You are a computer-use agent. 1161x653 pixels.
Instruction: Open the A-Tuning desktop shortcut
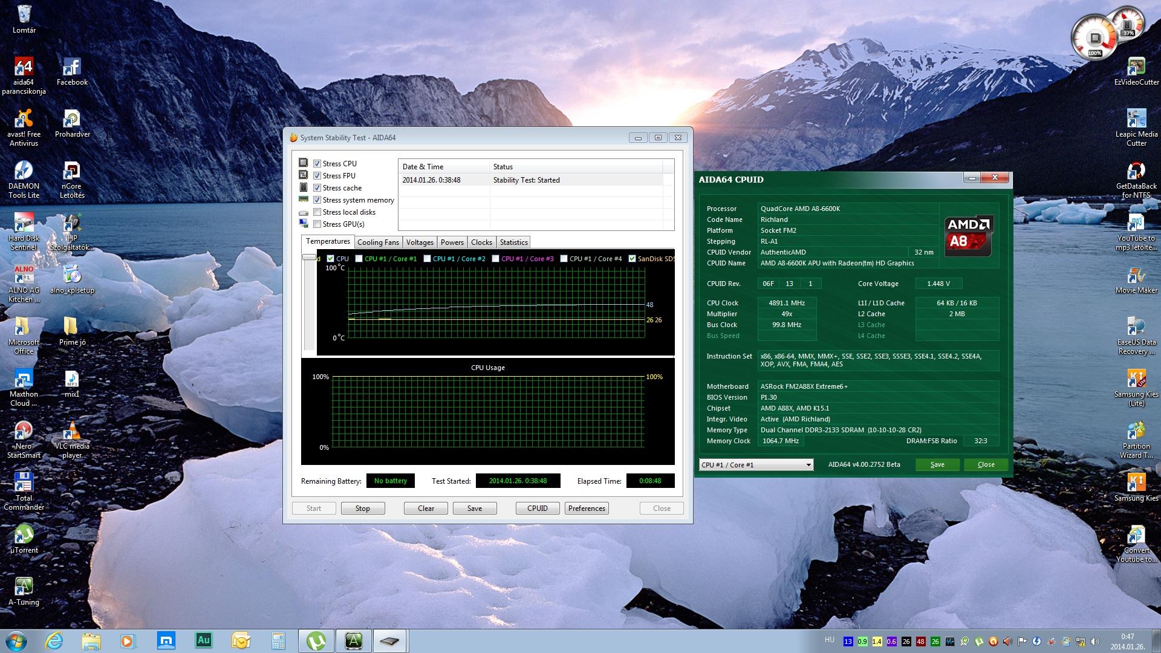[24, 591]
